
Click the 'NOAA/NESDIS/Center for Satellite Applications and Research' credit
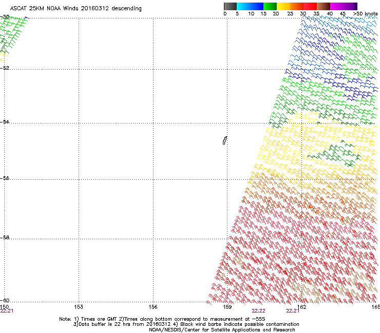(222, 330)
